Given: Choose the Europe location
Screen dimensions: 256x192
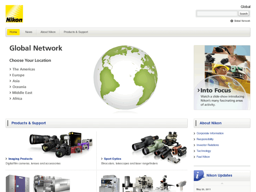Looking at the screenshot, I should coord(18,75).
